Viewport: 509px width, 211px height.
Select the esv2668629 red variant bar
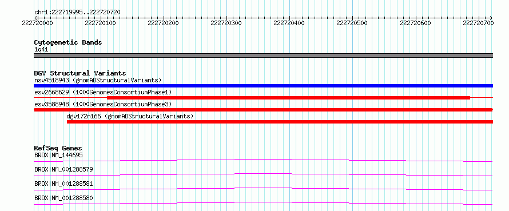(288, 98)
